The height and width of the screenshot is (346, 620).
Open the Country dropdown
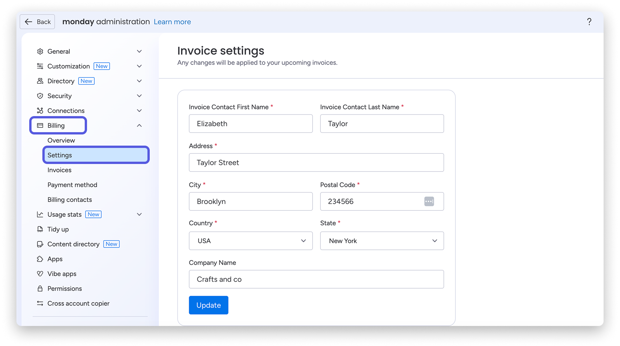(251, 241)
